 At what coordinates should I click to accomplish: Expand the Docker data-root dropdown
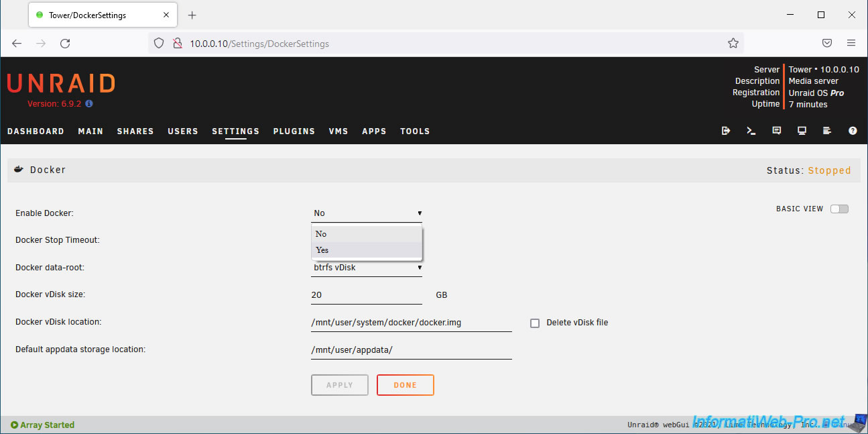pyautogui.click(x=367, y=268)
